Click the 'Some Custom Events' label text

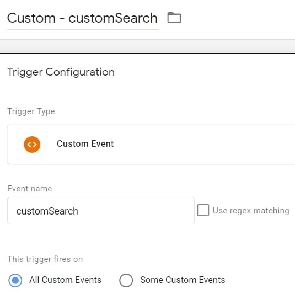tap(183, 280)
